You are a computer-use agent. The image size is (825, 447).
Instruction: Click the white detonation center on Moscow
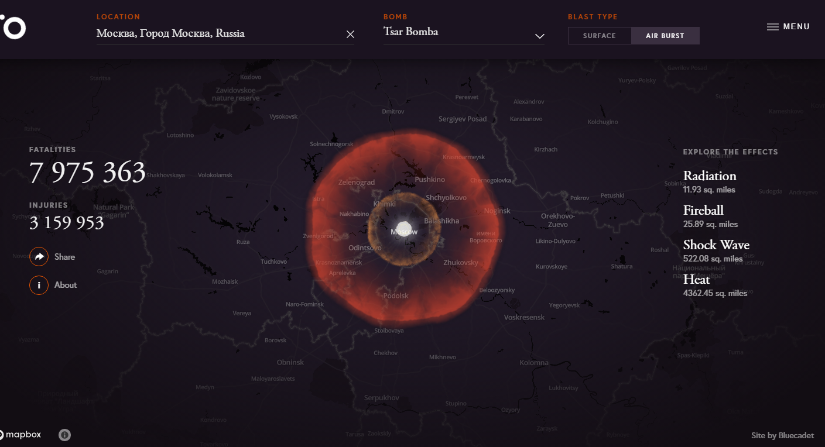(x=404, y=228)
